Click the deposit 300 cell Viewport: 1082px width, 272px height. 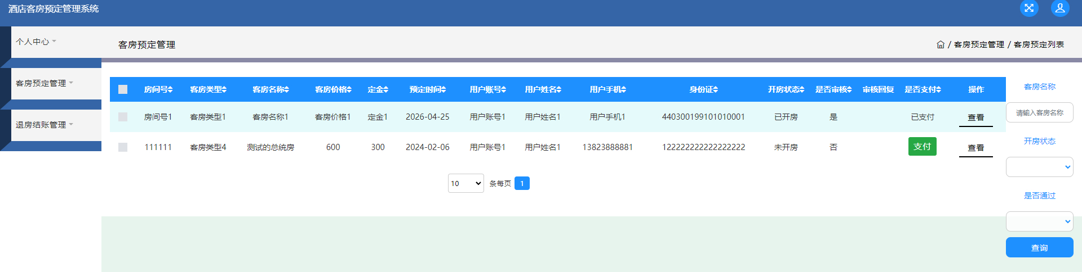(x=378, y=147)
